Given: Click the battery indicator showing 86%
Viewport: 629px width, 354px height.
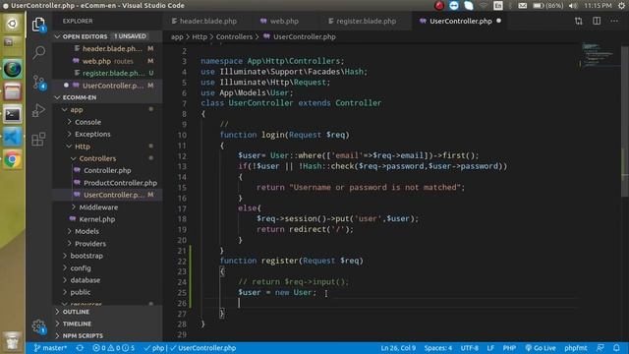Looking at the screenshot, I should coord(548,6).
